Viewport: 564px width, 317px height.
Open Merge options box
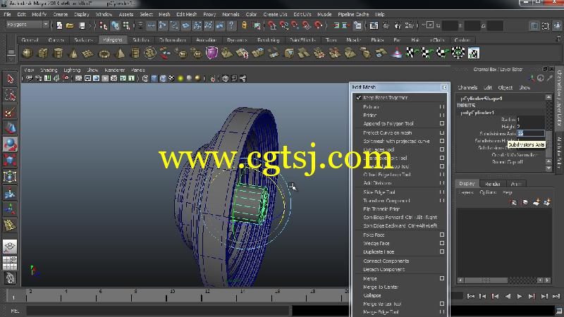[442, 278]
